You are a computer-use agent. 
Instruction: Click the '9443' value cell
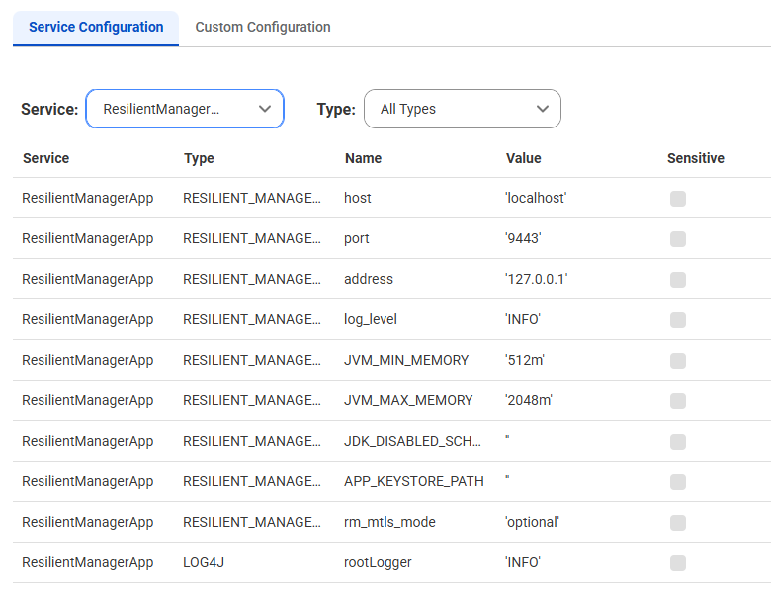(x=523, y=238)
